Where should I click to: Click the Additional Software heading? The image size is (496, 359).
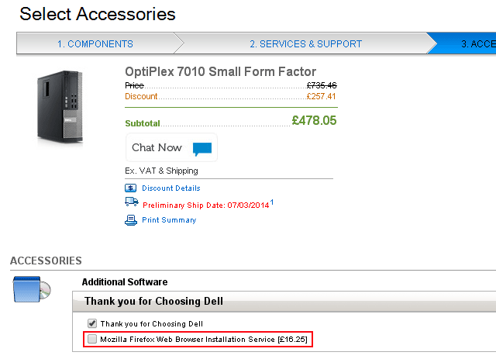pyautogui.click(x=124, y=282)
